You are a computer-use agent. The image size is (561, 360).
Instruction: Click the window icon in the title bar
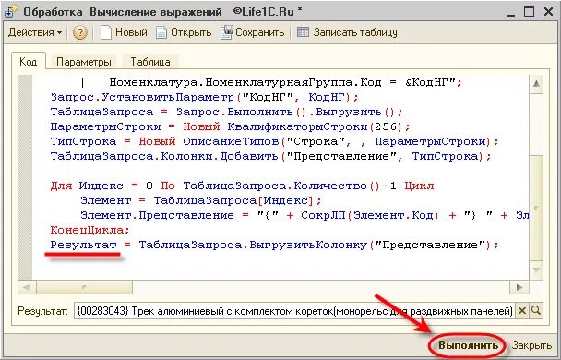(10, 11)
